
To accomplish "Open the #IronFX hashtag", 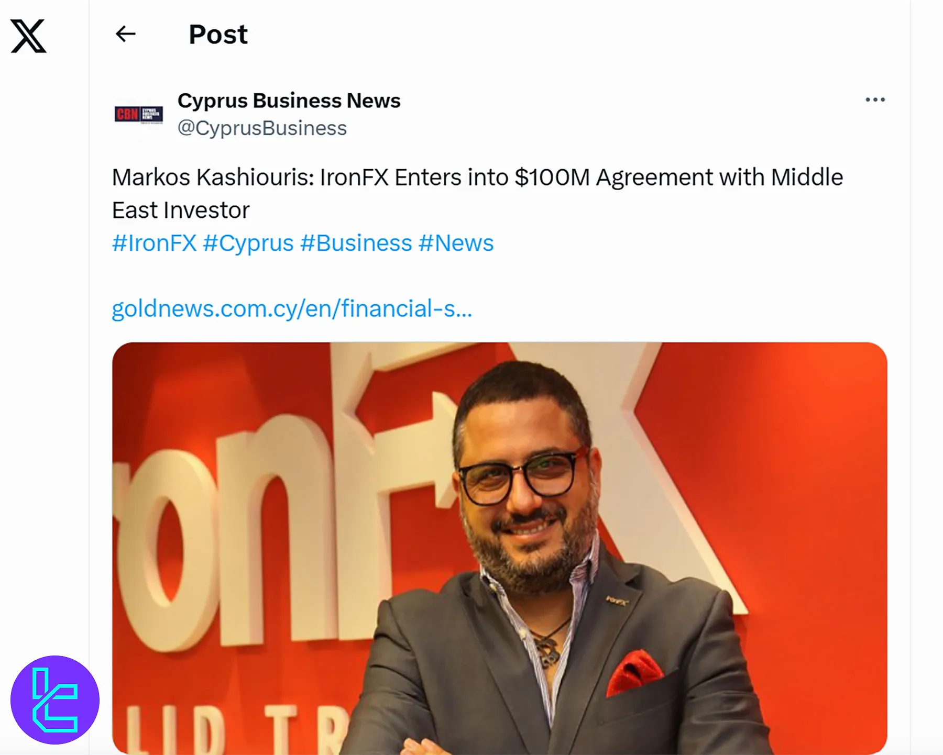I will (x=154, y=243).
